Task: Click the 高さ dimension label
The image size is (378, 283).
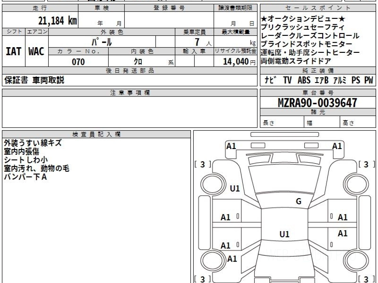Action: [x=349, y=123]
